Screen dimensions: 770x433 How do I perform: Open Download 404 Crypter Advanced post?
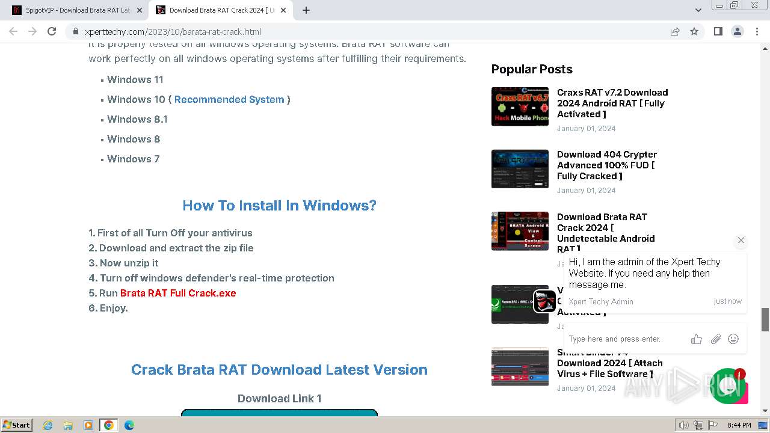pyautogui.click(x=607, y=165)
